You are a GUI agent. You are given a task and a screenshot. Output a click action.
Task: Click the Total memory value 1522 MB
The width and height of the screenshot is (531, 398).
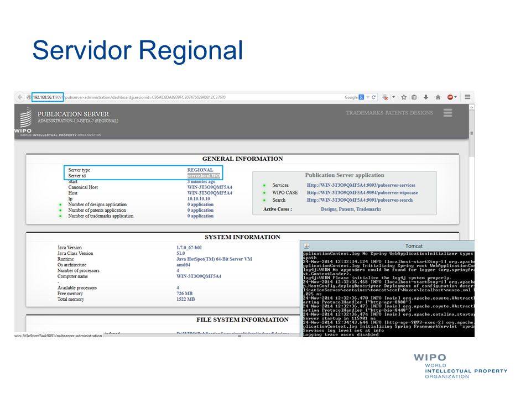186,299
